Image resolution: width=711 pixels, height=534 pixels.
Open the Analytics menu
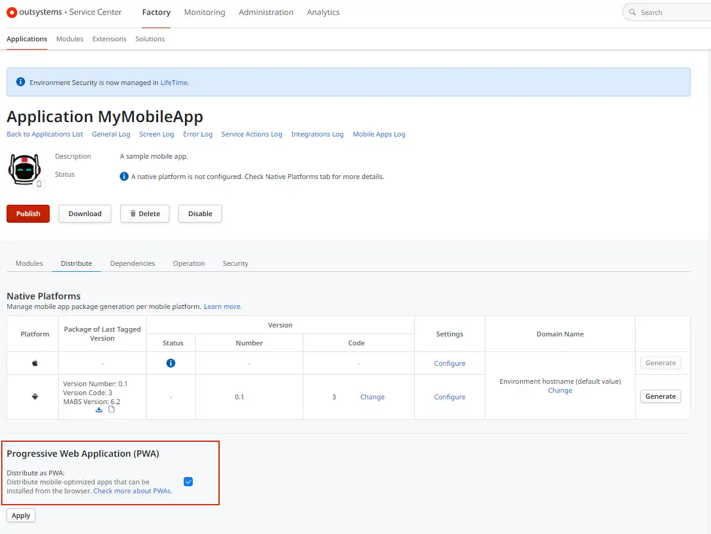click(x=323, y=12)
